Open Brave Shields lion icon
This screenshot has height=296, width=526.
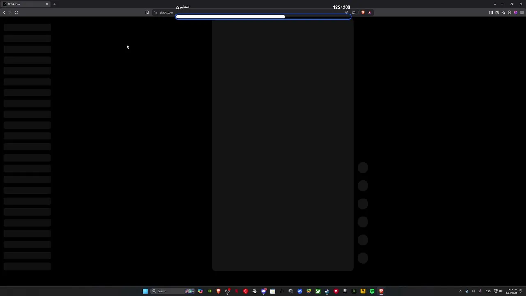(x=362, y=12)
